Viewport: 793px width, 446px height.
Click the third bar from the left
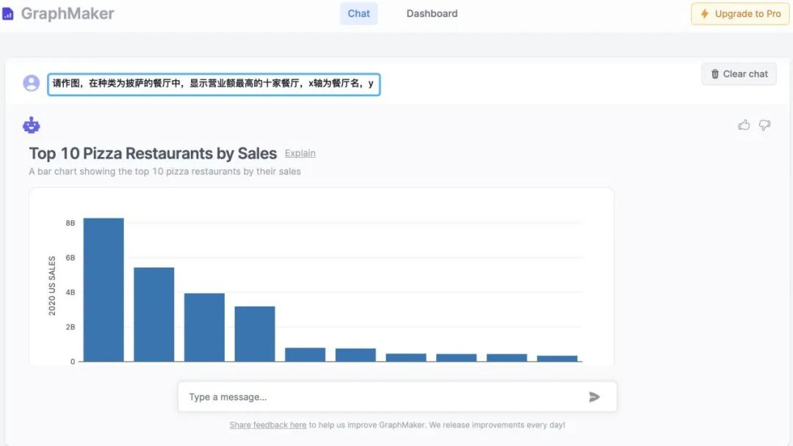pyautogui.click(x=204, y=327)
